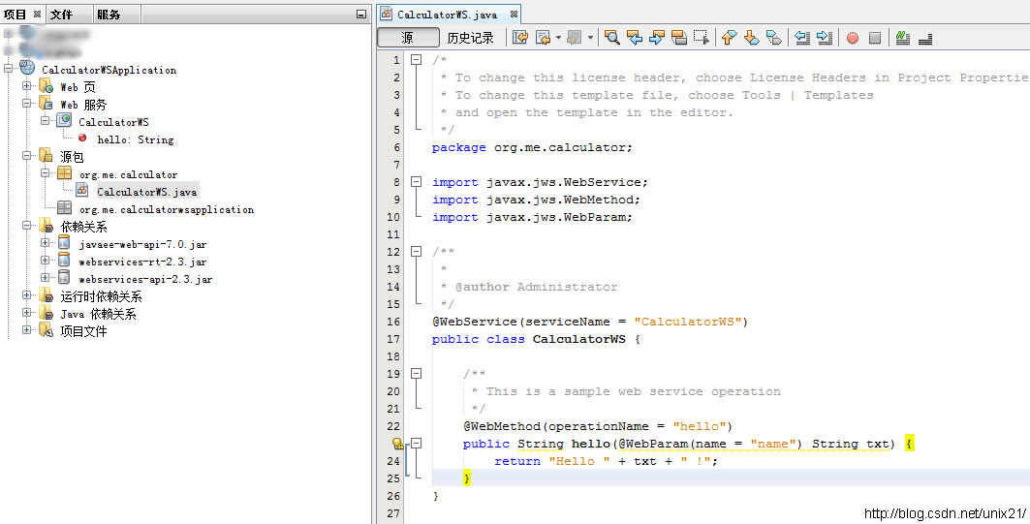Toggle bookmark on the current line

click(774, 38)
